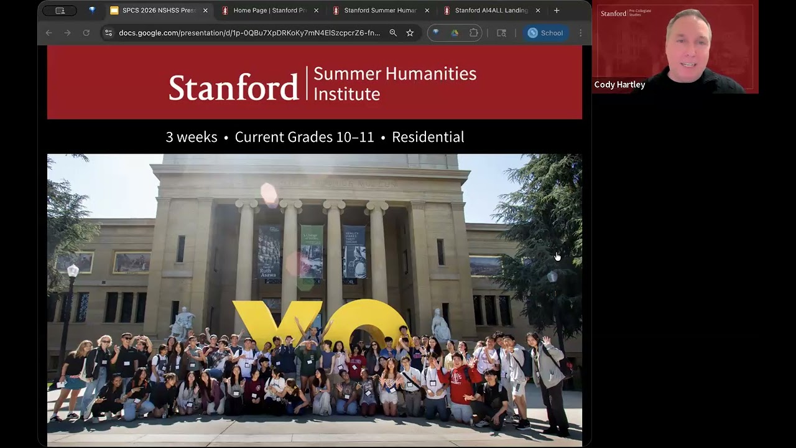This screenshot has height=448, width=796.
Task: Close the Home Page Stanford tab
Action: [x=316, y=11]
